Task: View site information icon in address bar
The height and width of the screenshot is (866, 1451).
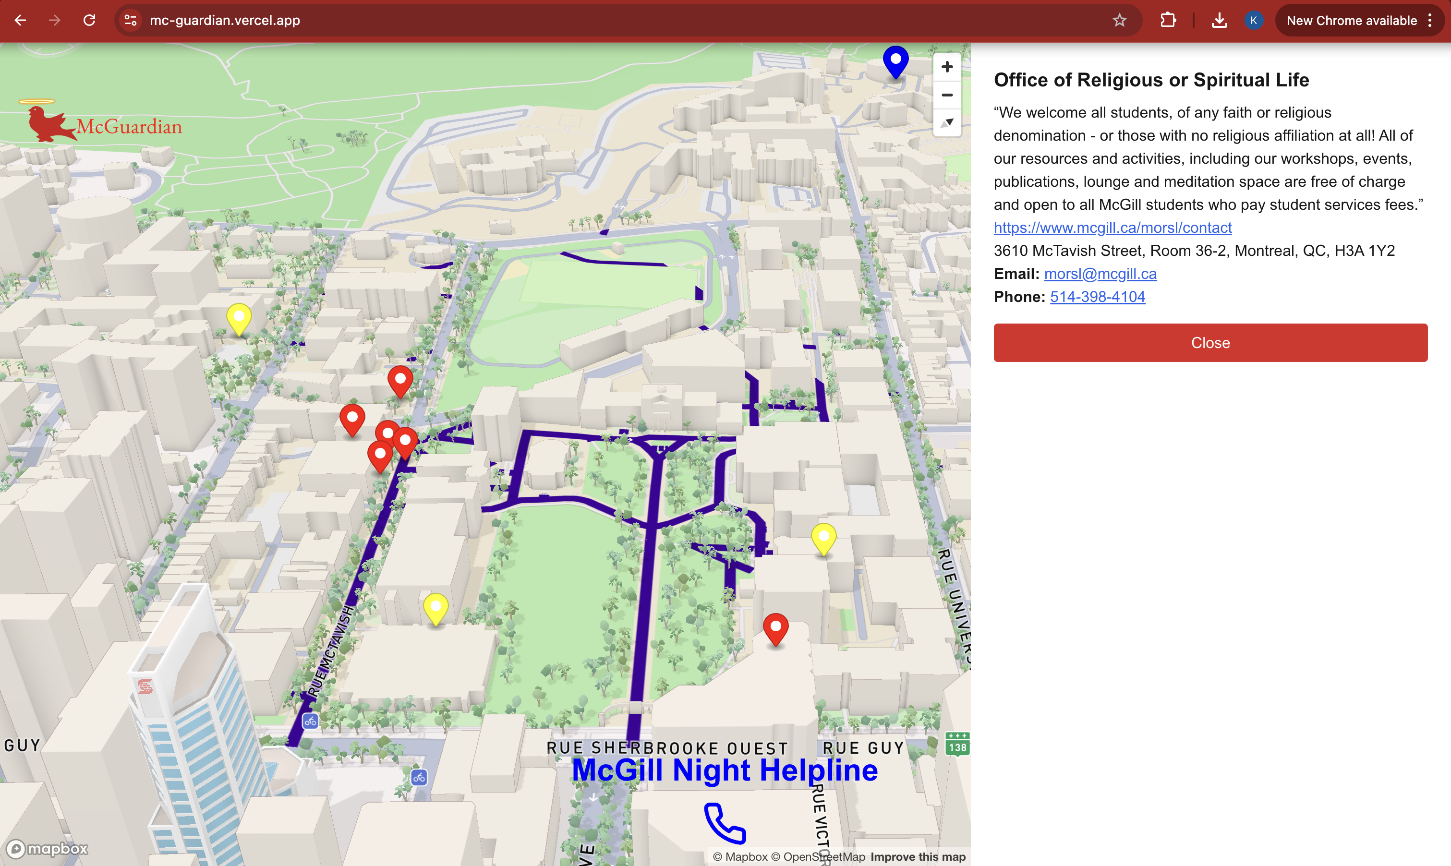Action: 131,21
